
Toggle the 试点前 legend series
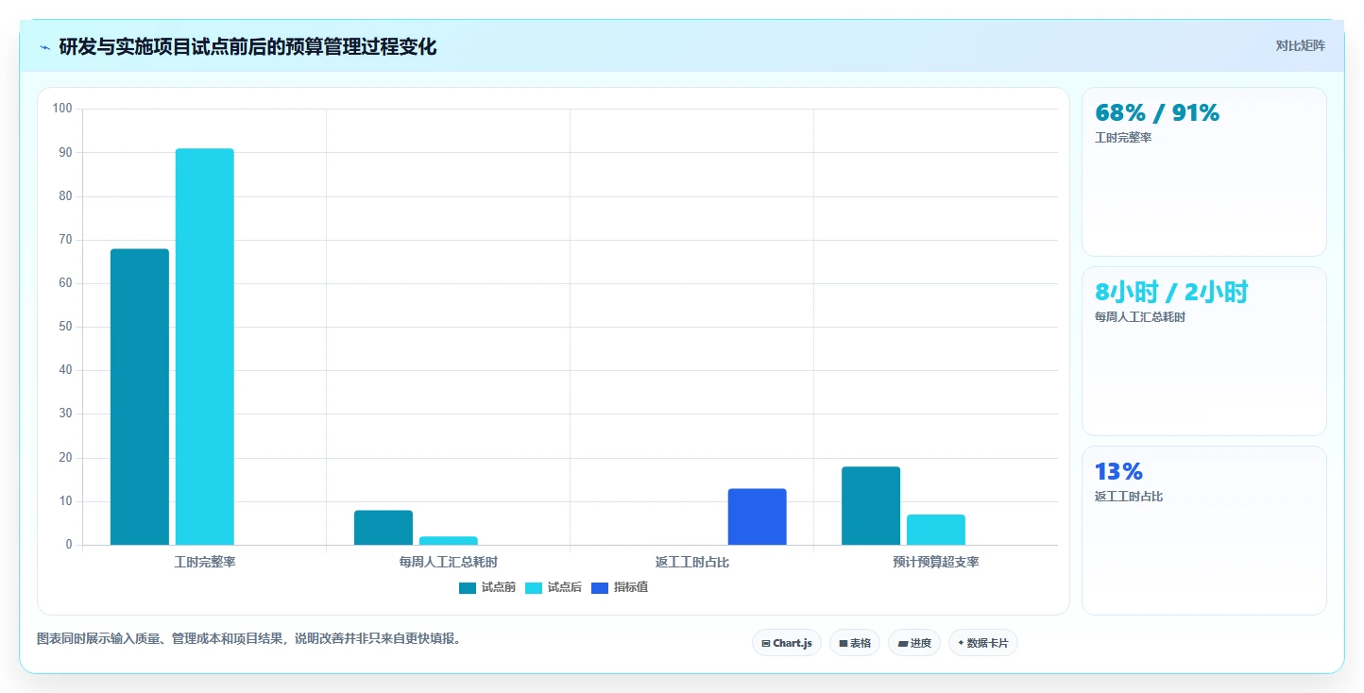487,587
